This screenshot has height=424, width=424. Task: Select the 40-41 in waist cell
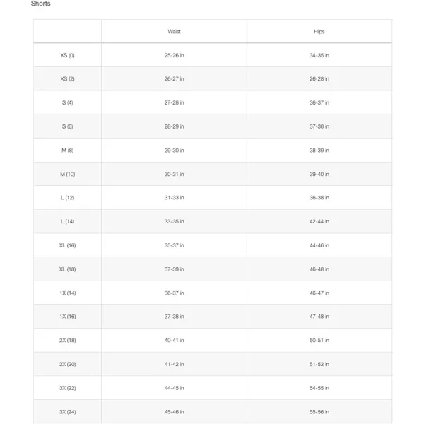[174, 341]
